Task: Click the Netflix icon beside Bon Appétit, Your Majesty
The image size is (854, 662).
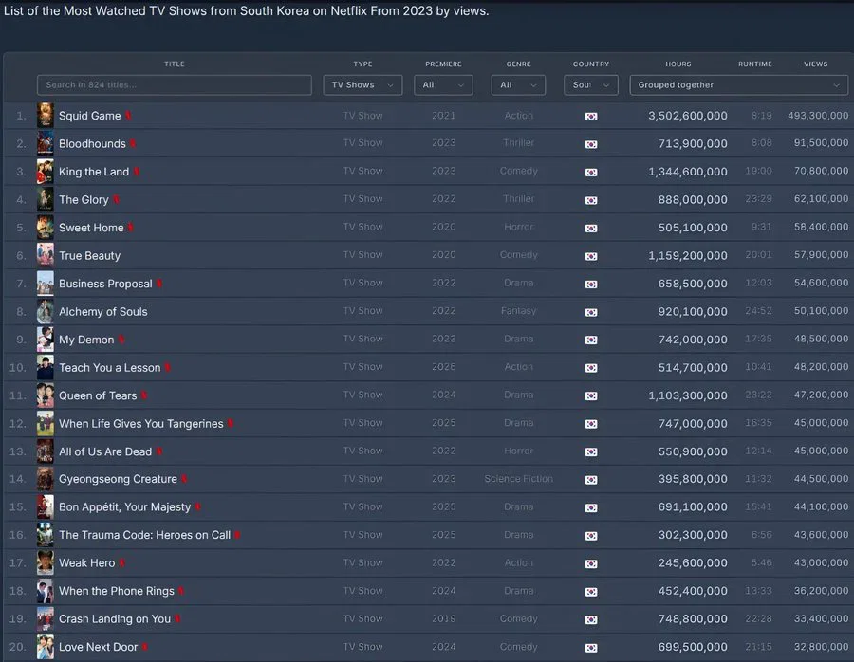Action: [x=197, y=506]
